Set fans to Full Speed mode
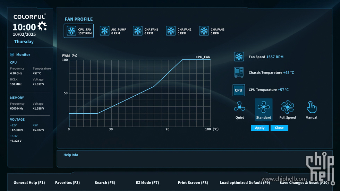This screenshot has width=340, height=191. 287,110
